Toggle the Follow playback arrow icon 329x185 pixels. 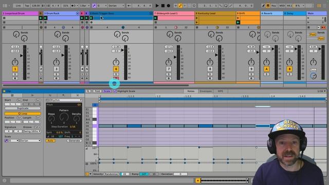[x=129, y=6]
